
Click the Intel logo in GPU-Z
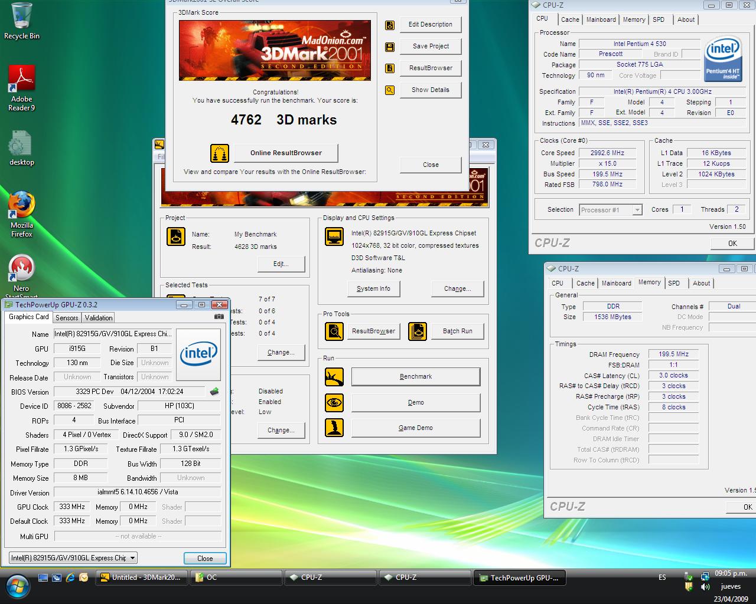[x=198, y=354]
